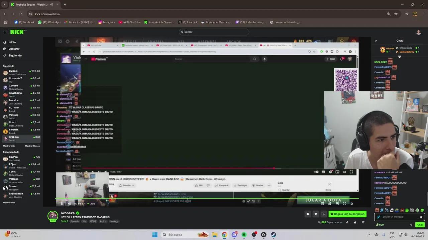Toggle theater mode on the player
428x240 pixels.
(337, 204)
